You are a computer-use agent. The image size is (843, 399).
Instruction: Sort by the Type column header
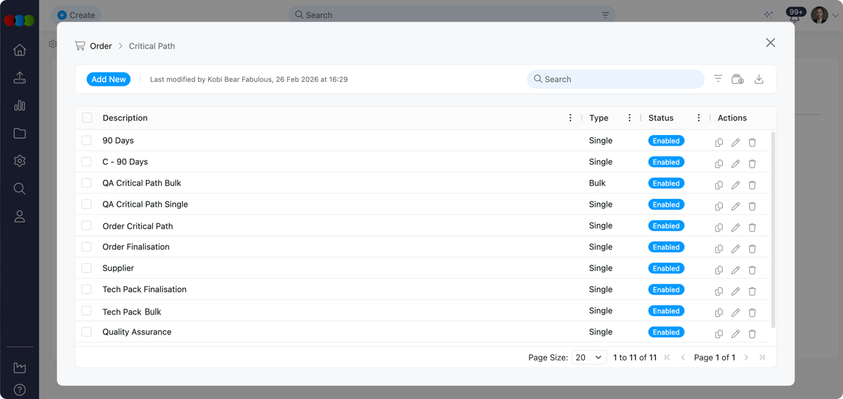[x=599, y=118]
